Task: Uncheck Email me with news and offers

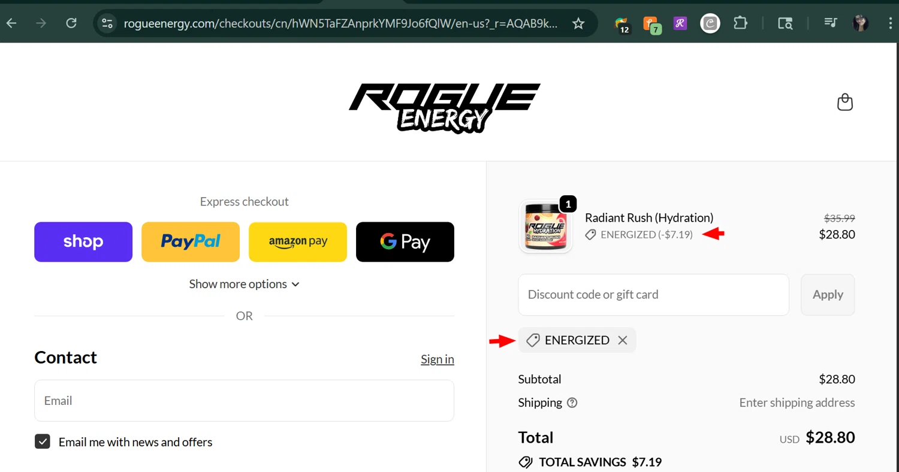Action: 43,442
